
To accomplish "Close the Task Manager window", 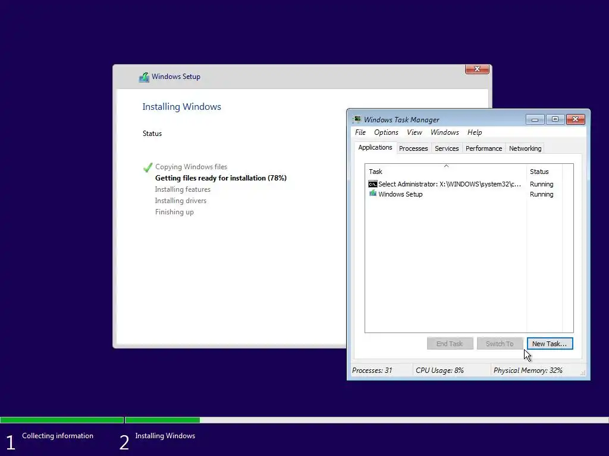I will pyautogui.click(x=576, y=119).
